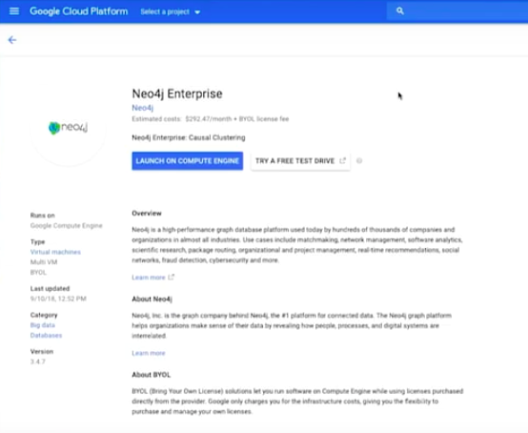
Task: Click external icon next to Overview Learn more
Action: coord(171,277)
